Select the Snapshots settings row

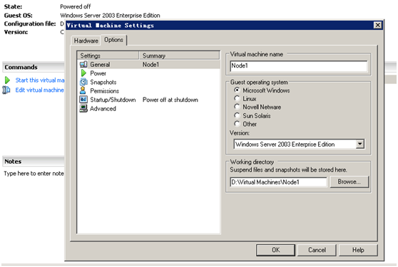coord(148,82)
